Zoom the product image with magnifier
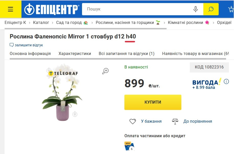The width and height of the screenshot is (234, 154). point(105,71)
